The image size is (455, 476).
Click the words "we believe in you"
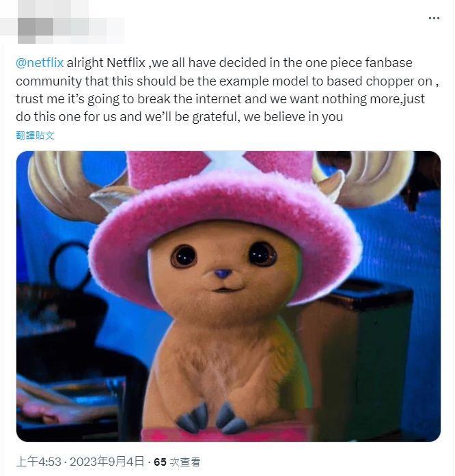(x=293, y=117)
